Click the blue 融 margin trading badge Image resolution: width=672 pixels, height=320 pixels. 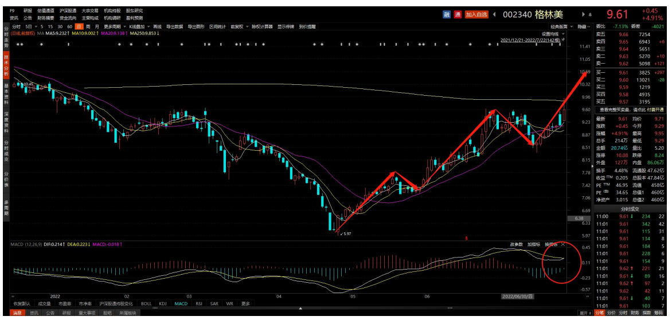tap(447, 14)
